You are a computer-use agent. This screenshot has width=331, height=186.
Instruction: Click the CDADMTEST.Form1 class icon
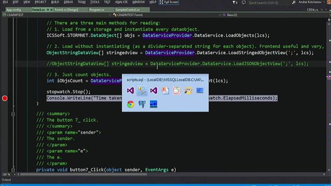click(x=115, y=15)
